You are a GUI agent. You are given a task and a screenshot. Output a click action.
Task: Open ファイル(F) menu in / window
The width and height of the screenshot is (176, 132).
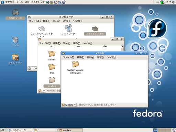pyautogui.click(x=45, y=43)
